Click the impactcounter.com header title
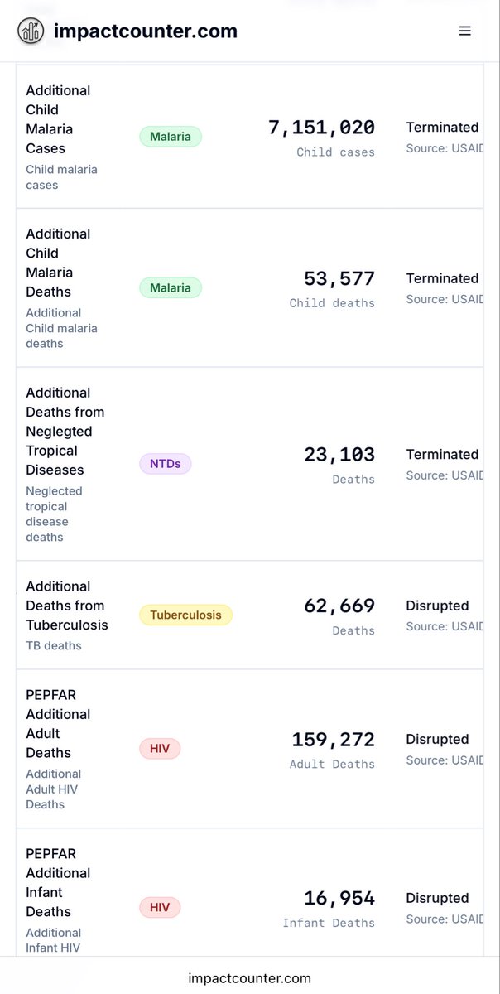Image resolution: width=500 pixels, height=994 pixels. point(146,31)
